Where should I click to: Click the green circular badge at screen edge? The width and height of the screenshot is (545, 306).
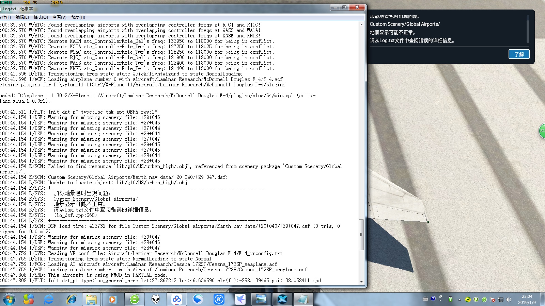coord(542,131)
